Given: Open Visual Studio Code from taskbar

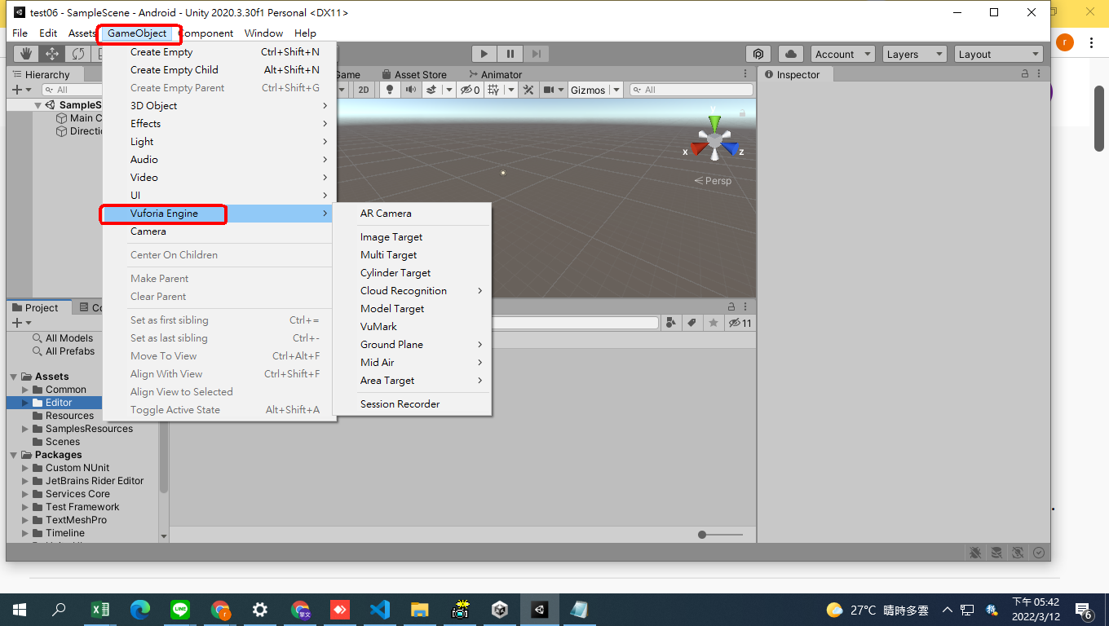Looking at the screenshot, I should 379,610.
